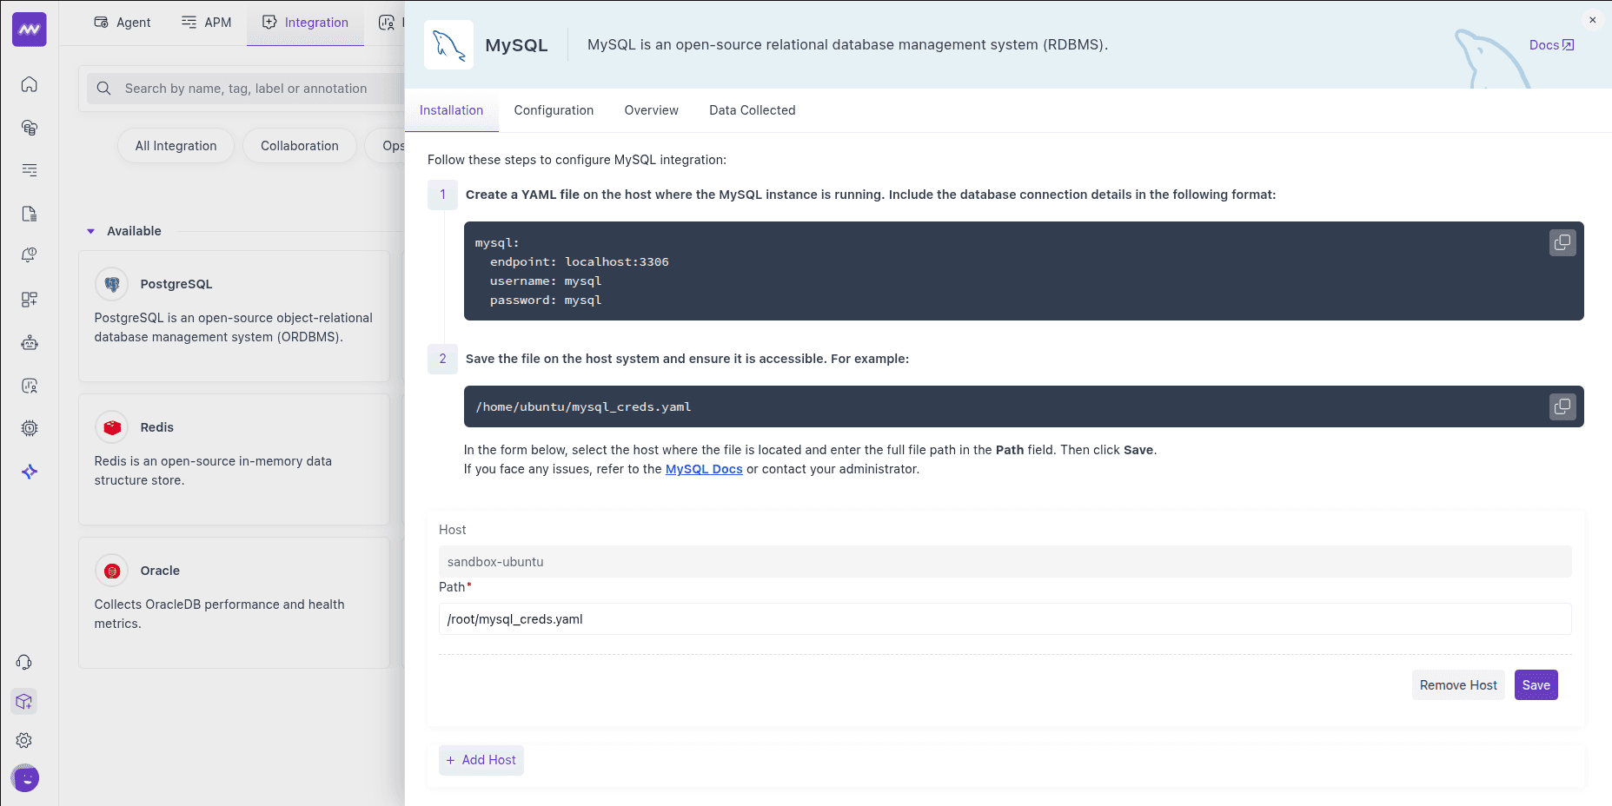Open the alerts bell icon in the sidebar
1612x806 pixels.
[29, 254]
